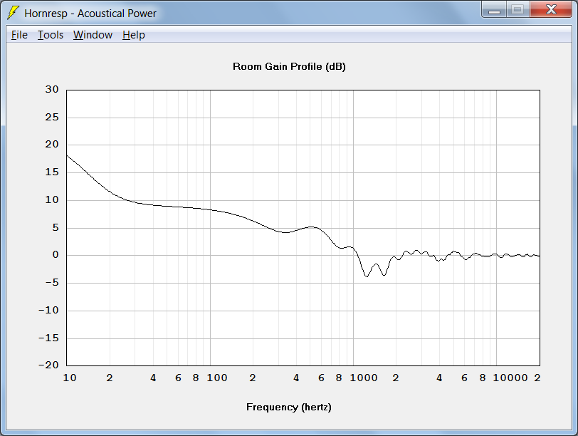The image size is (578, 436).
Task: Click the 15 dB axis label
Action: 52,172
